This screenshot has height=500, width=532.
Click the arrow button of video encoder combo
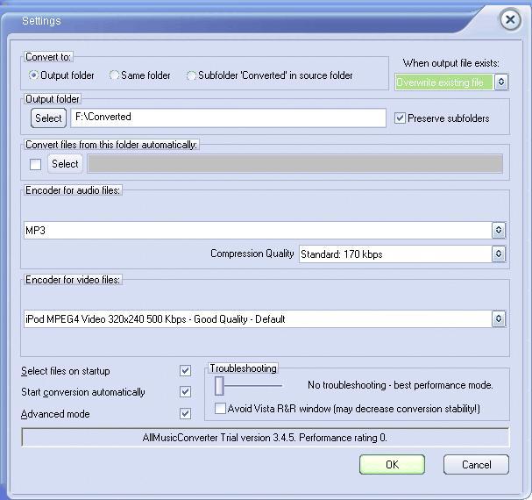[499, 319]
